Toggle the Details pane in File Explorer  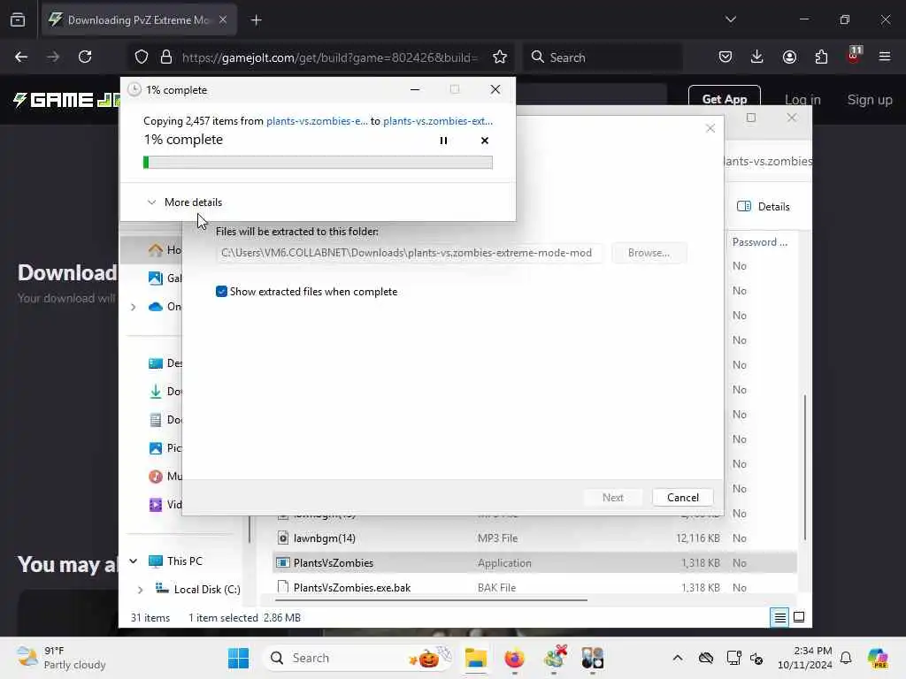click(764, 207)
